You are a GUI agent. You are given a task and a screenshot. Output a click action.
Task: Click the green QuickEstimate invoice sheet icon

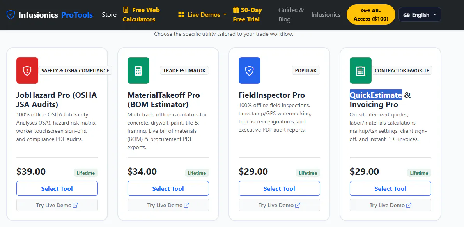pyautogui.click(x=360, y=70)
